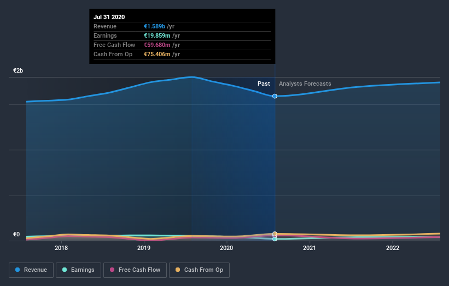Click the €75.406m cash from op value
449x286 pixels.
point(157,54)
